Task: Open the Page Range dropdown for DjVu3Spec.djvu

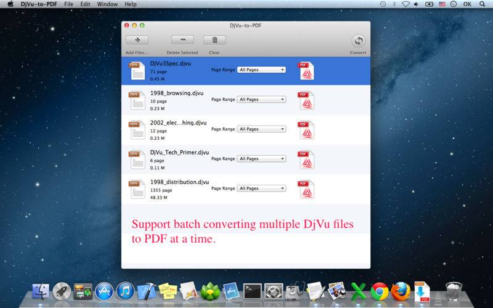Action: (261, 70)
